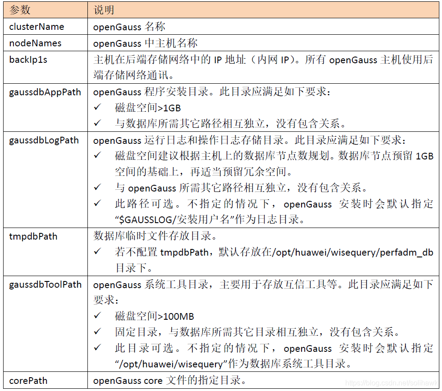Click the 'openGauss 名称' description

click(x=129, y=27)
